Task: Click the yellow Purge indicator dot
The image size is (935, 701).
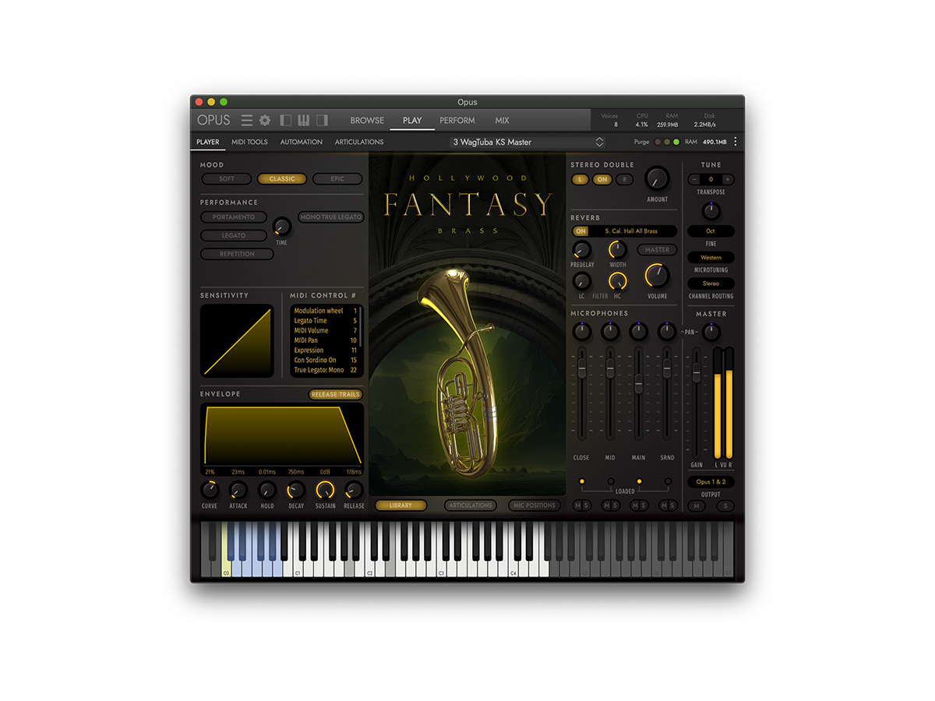Action: pos(667,142)
